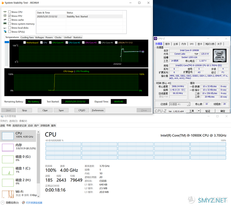Screen dimensions: 231x207
Task: Click the Clear button in AIDA64
Action: coord(45,110)
